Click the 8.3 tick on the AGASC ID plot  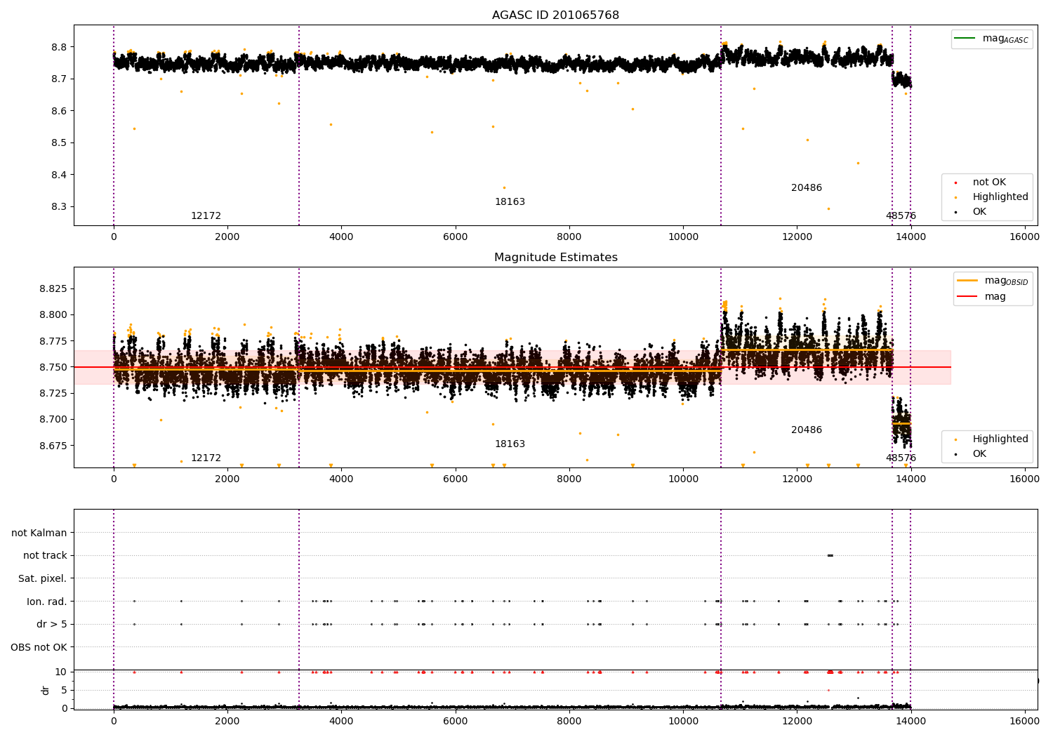pyautogui.click(x=58, y=206)
